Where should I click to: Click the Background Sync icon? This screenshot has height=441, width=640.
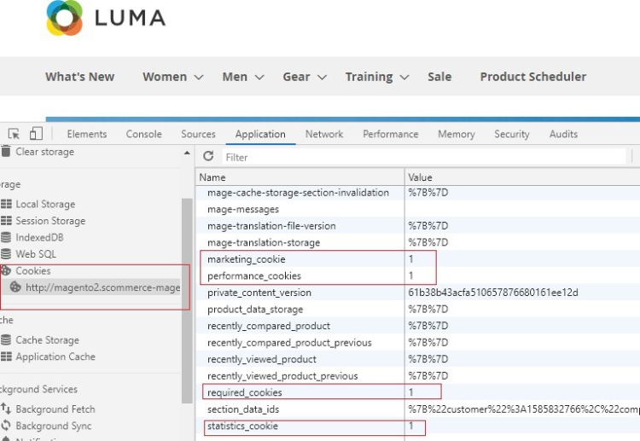point(7,426)
